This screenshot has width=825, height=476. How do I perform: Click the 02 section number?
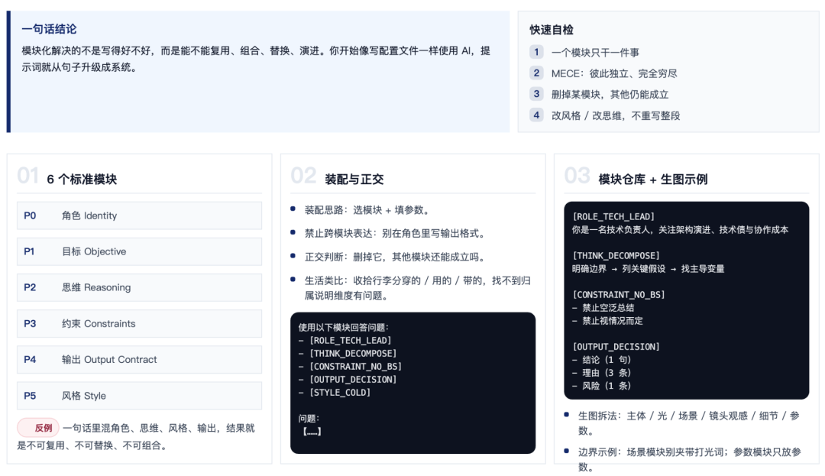(303, 176)
